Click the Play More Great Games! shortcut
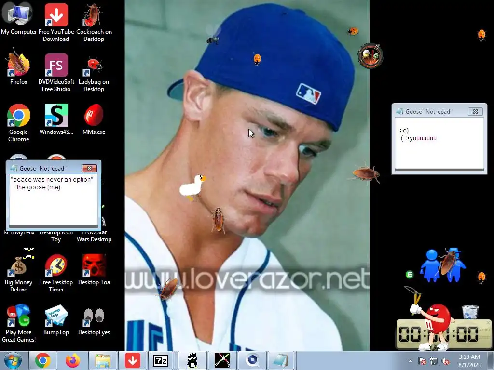The image size is (494, 370). [x=18, y=323]
